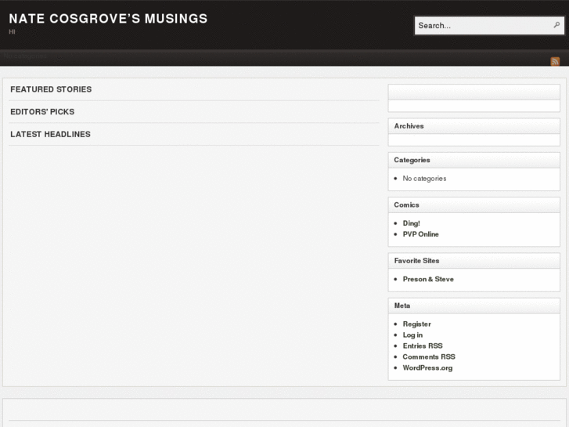Click the Register link under Meta
Image resolution: width=569 pixels, height=427 pixels.
tap(416, 324)
